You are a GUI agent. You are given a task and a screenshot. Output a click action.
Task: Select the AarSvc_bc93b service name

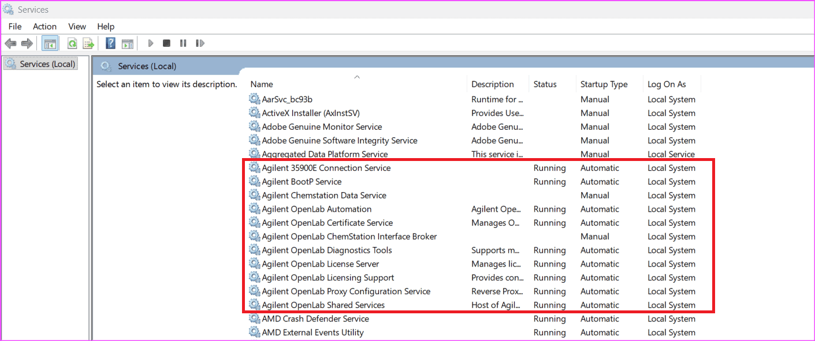tap(287, 99)
